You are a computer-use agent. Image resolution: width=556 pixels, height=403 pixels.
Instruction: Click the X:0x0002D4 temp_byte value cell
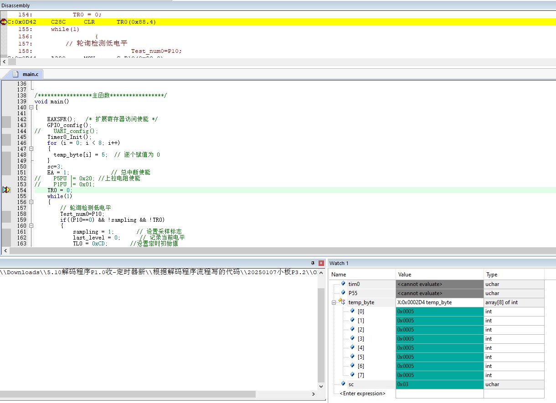pos(440,302)
